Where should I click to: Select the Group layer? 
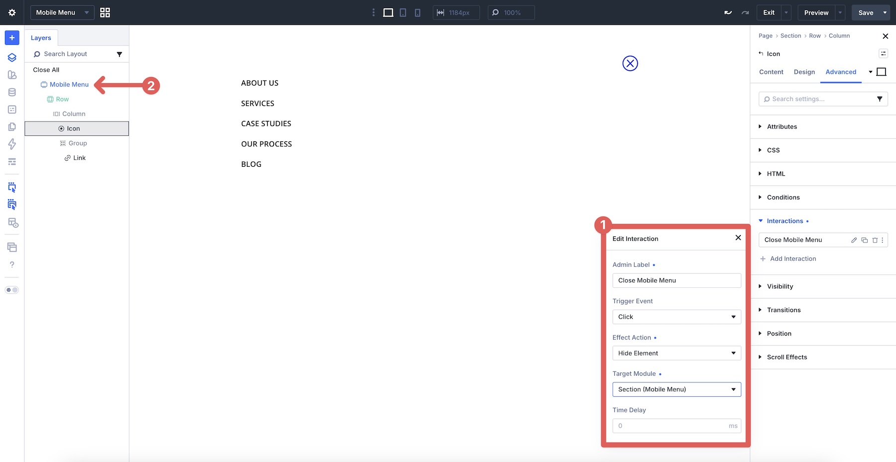tap(73, 143)
